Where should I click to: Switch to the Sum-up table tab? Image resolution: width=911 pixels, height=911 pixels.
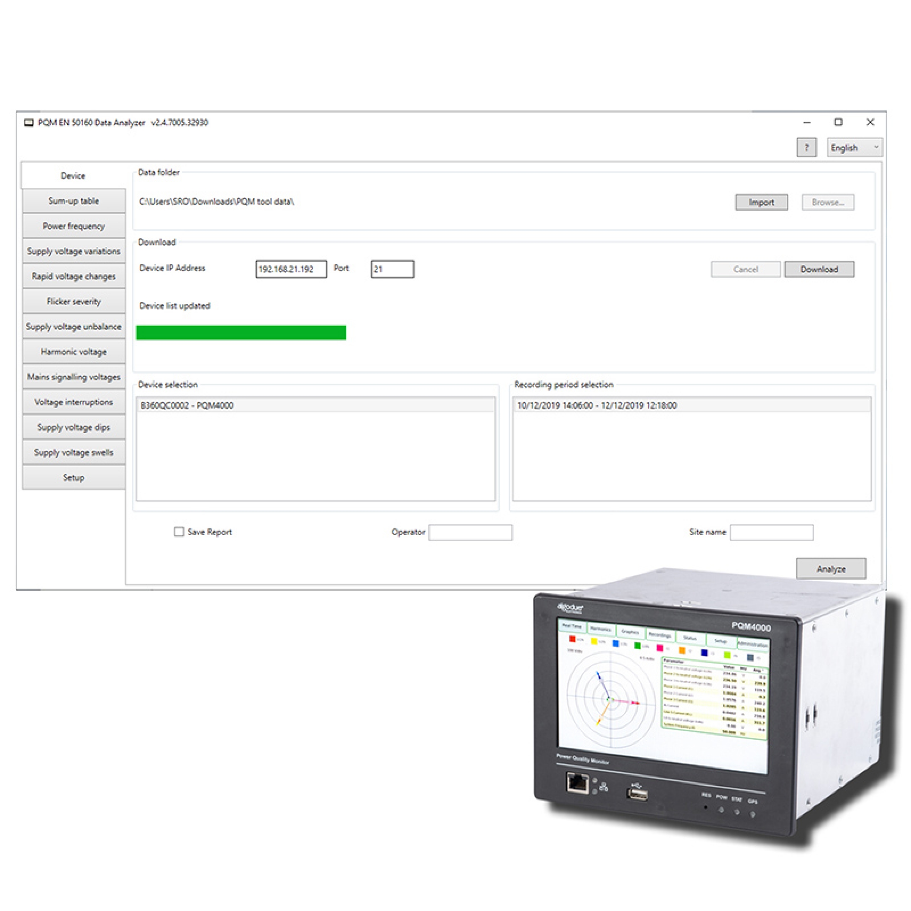[x=74, y=201]
